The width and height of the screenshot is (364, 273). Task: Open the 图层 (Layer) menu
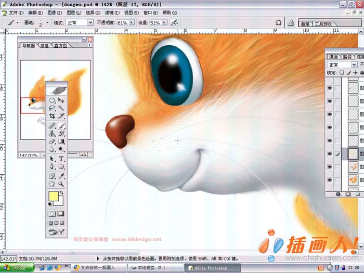click(74, 12)
